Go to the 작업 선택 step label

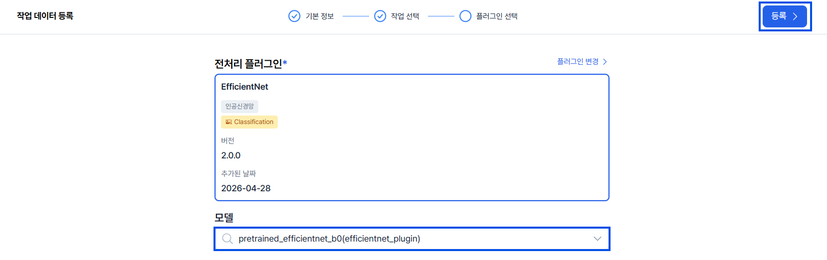tap(405, 16)
